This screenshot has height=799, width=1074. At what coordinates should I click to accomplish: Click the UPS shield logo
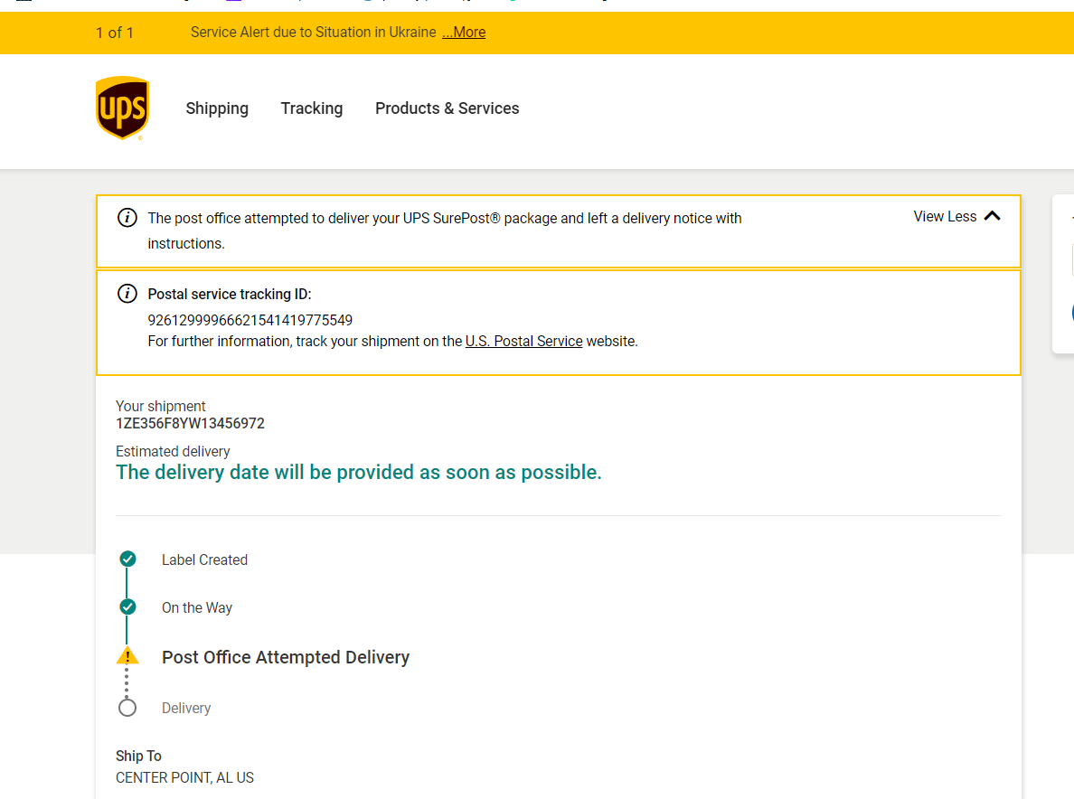point(122,108)
